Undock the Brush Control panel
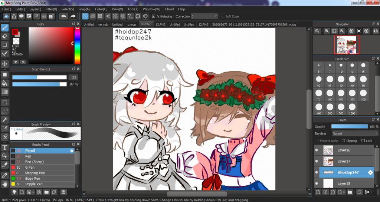This screenshot has height=202, width=380. (74, 69)
